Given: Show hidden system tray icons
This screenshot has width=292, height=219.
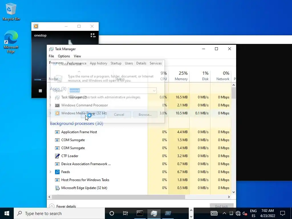Looking at the screenshot, I should tap(224, 213).
